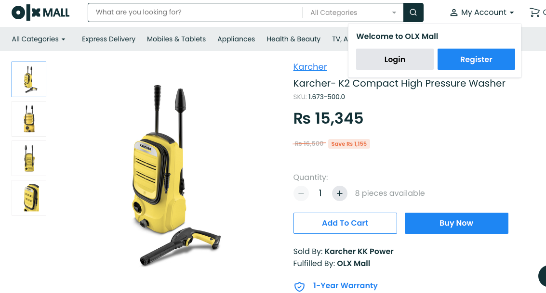Click the OLX Mall logo
The height and width of the screenshot is (293, 546).
coord(40,13)
